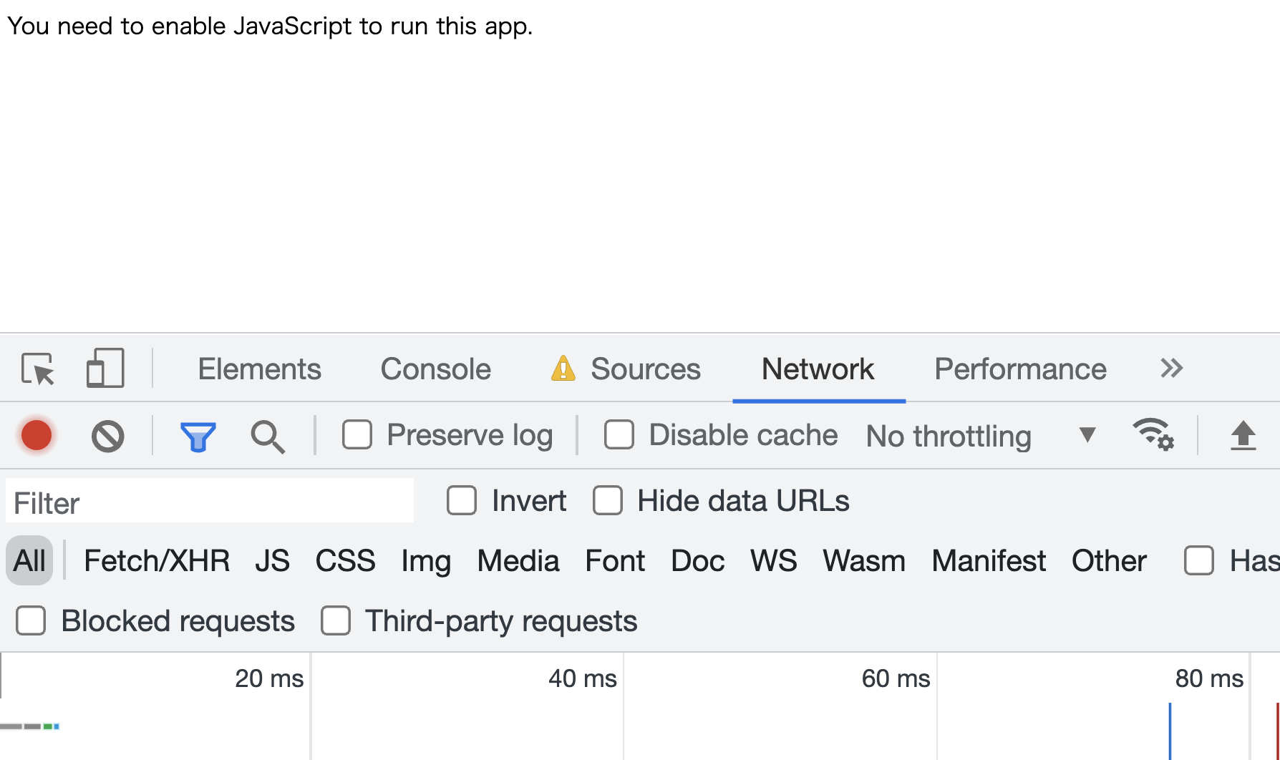This screenshot has height=760, width=1280.
Task: Activate the inspect element picker icon
Action: [38, 369]
